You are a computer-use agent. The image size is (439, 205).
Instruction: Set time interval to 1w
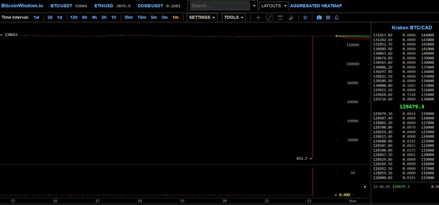(37, 18)
